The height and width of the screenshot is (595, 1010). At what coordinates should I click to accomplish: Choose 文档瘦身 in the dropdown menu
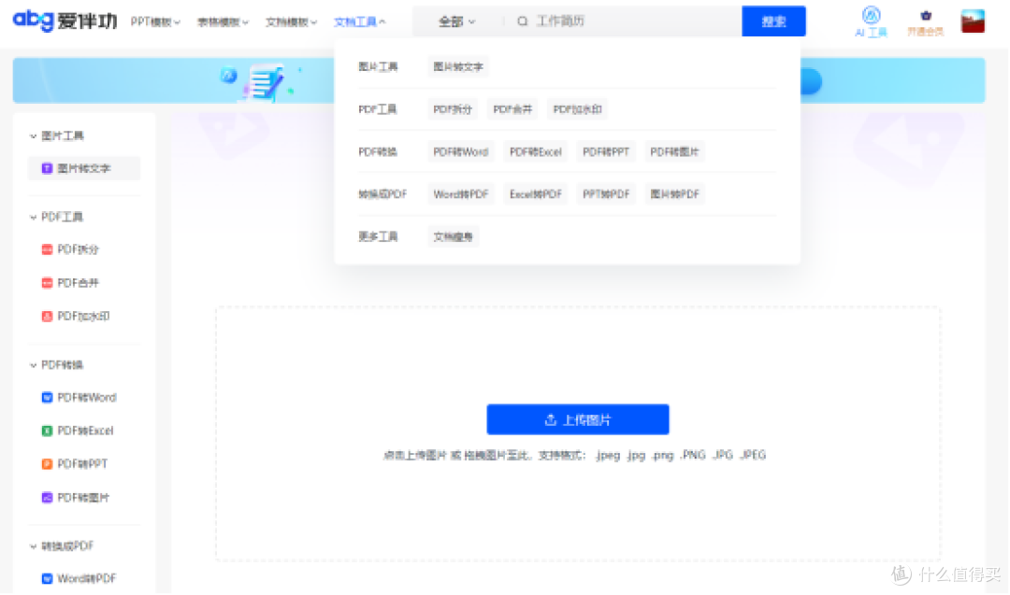pos(453,236)
